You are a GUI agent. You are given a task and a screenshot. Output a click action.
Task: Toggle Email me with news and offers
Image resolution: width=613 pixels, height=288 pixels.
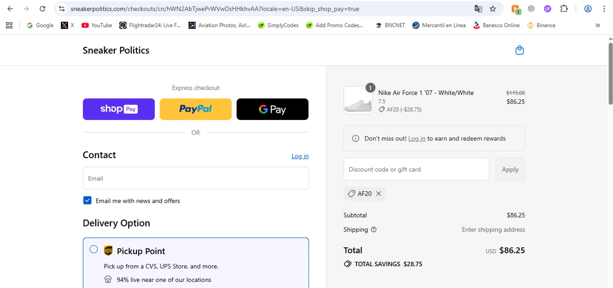point(87,200)
